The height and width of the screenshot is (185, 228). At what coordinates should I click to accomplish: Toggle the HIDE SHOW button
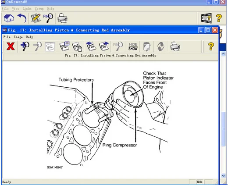point(133,46)
